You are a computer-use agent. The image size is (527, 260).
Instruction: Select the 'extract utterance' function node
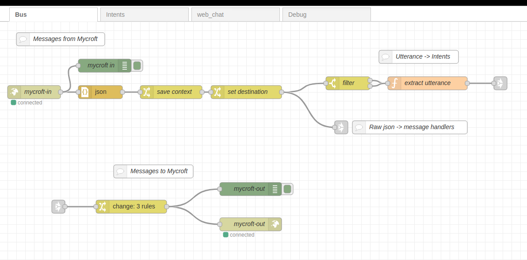427,83
